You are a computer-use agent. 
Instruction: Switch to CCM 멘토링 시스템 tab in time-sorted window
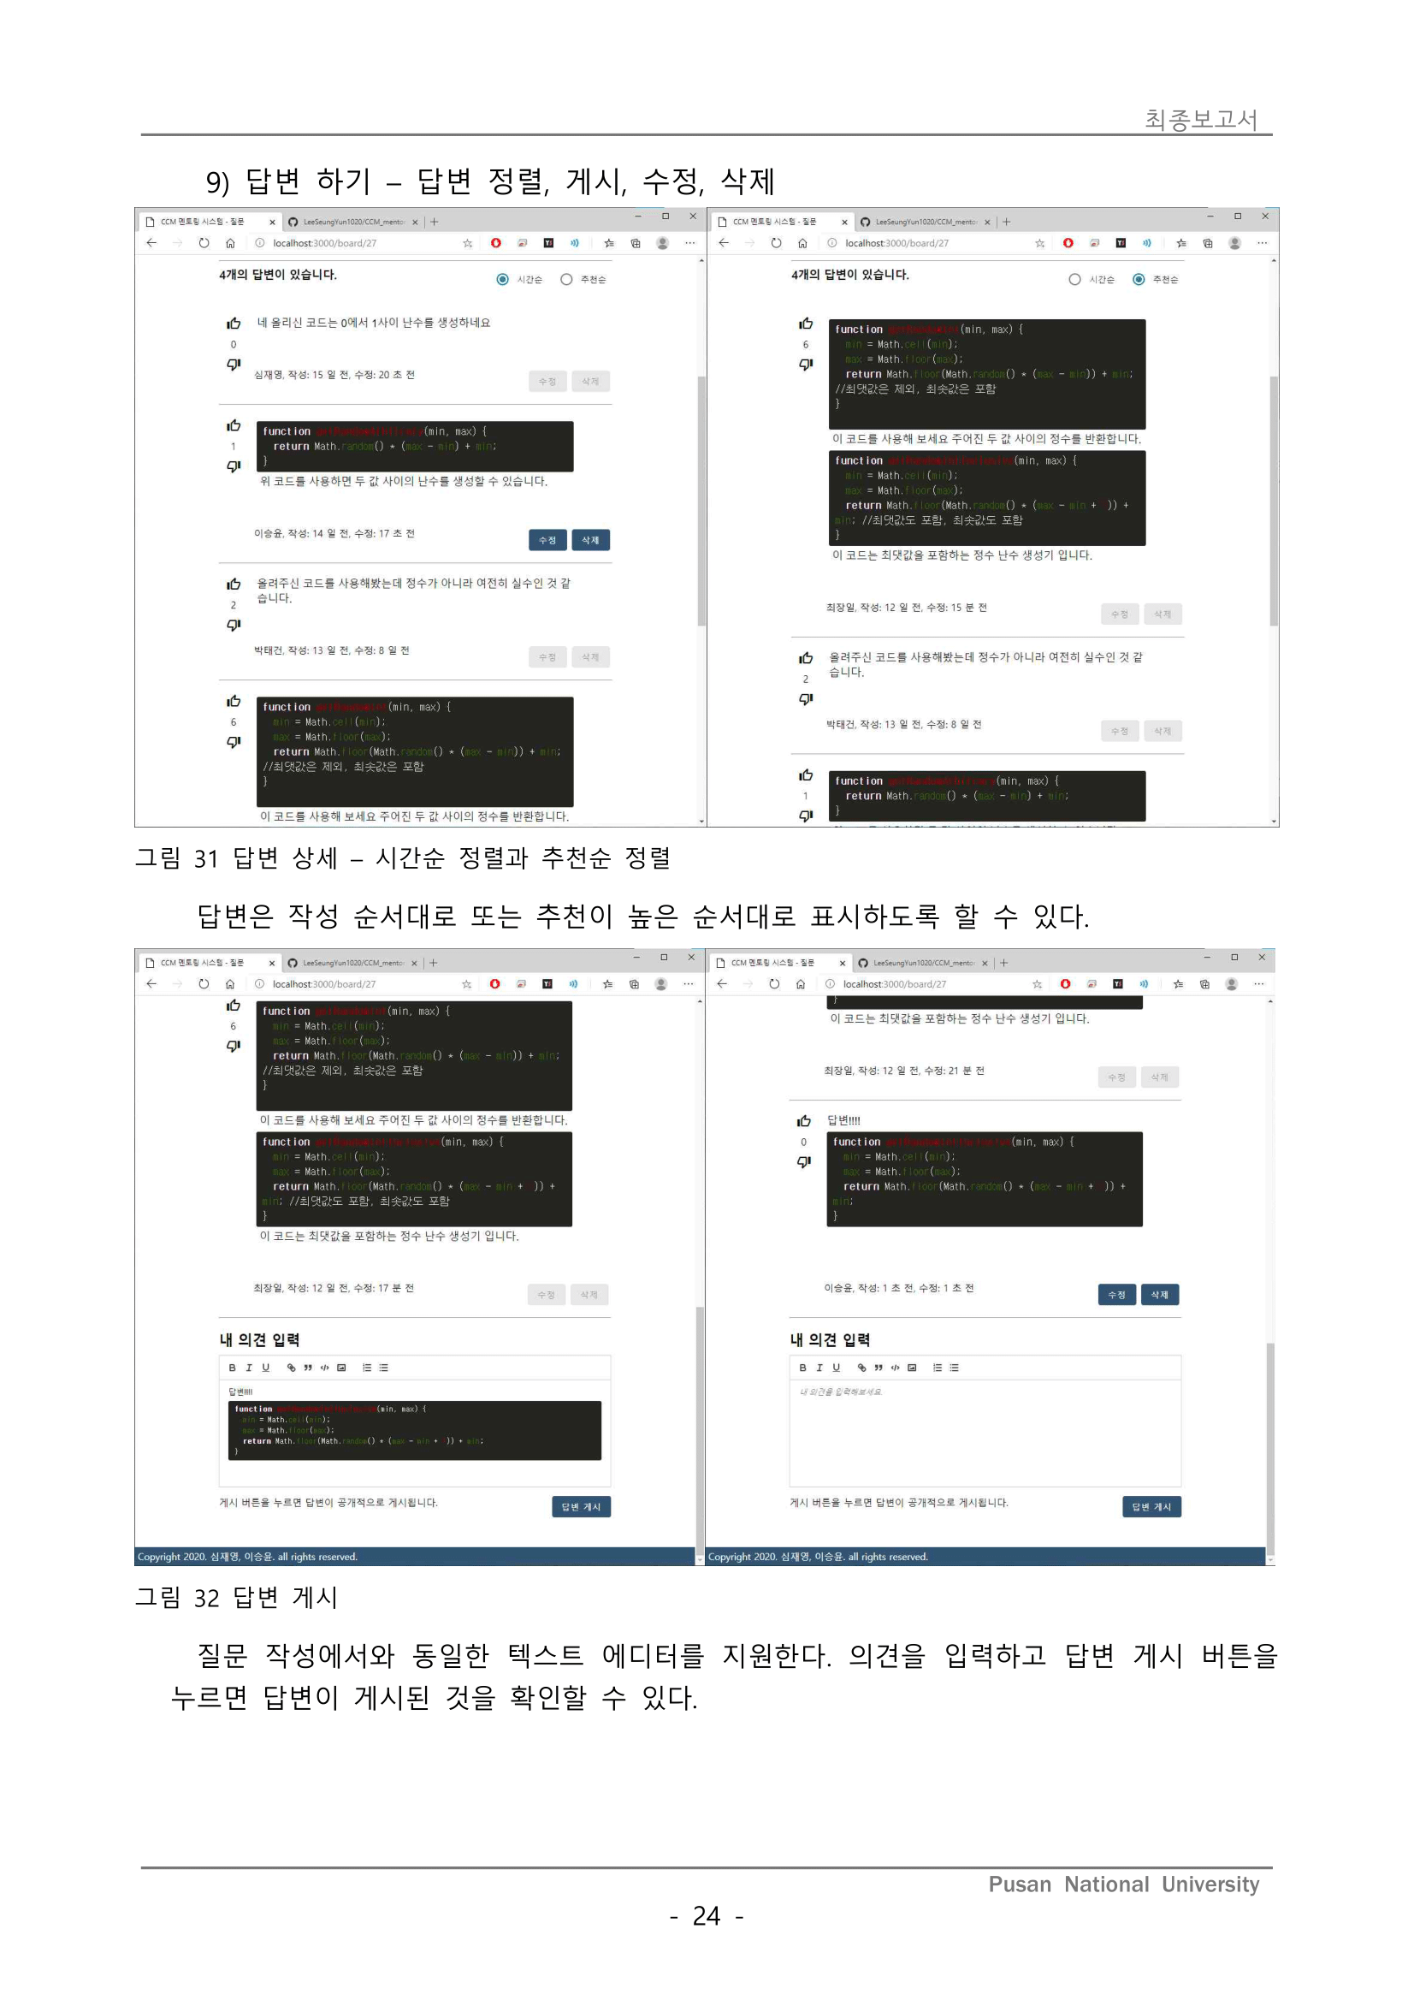point(210,223)
